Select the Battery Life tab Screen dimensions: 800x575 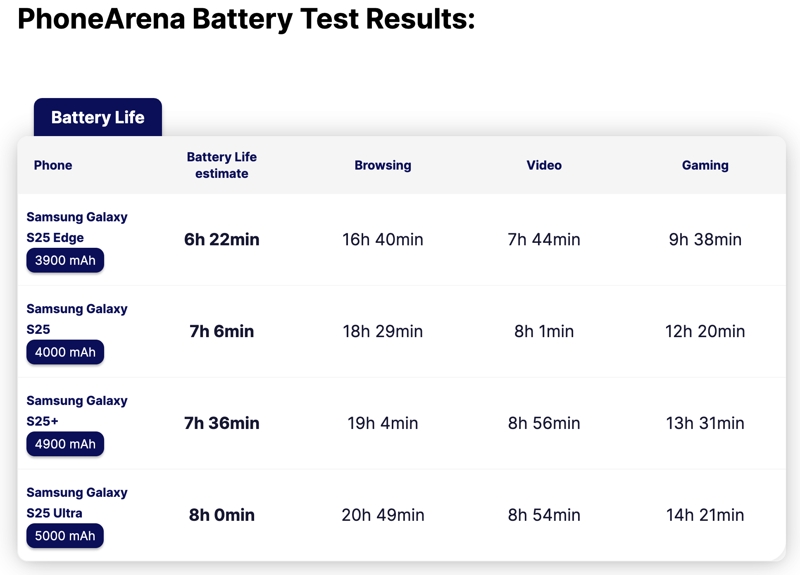tap(98, 117)
